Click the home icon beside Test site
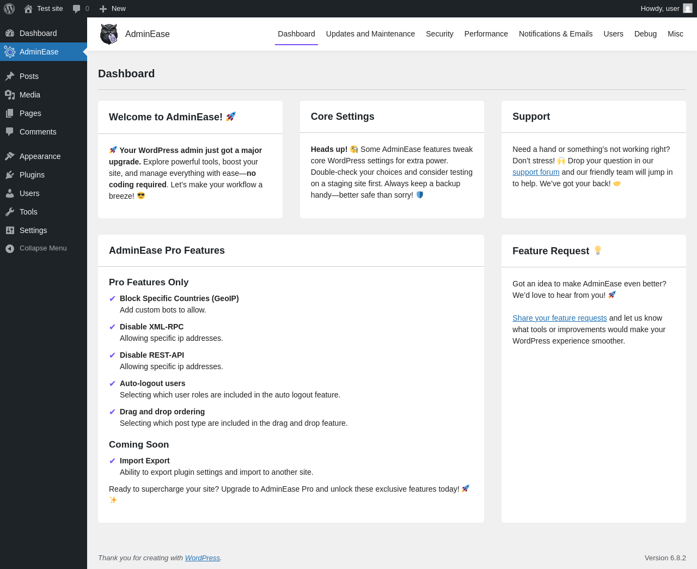Image resolution: width=697 pixels, height=569 pixels. click(x=28, y=9)
